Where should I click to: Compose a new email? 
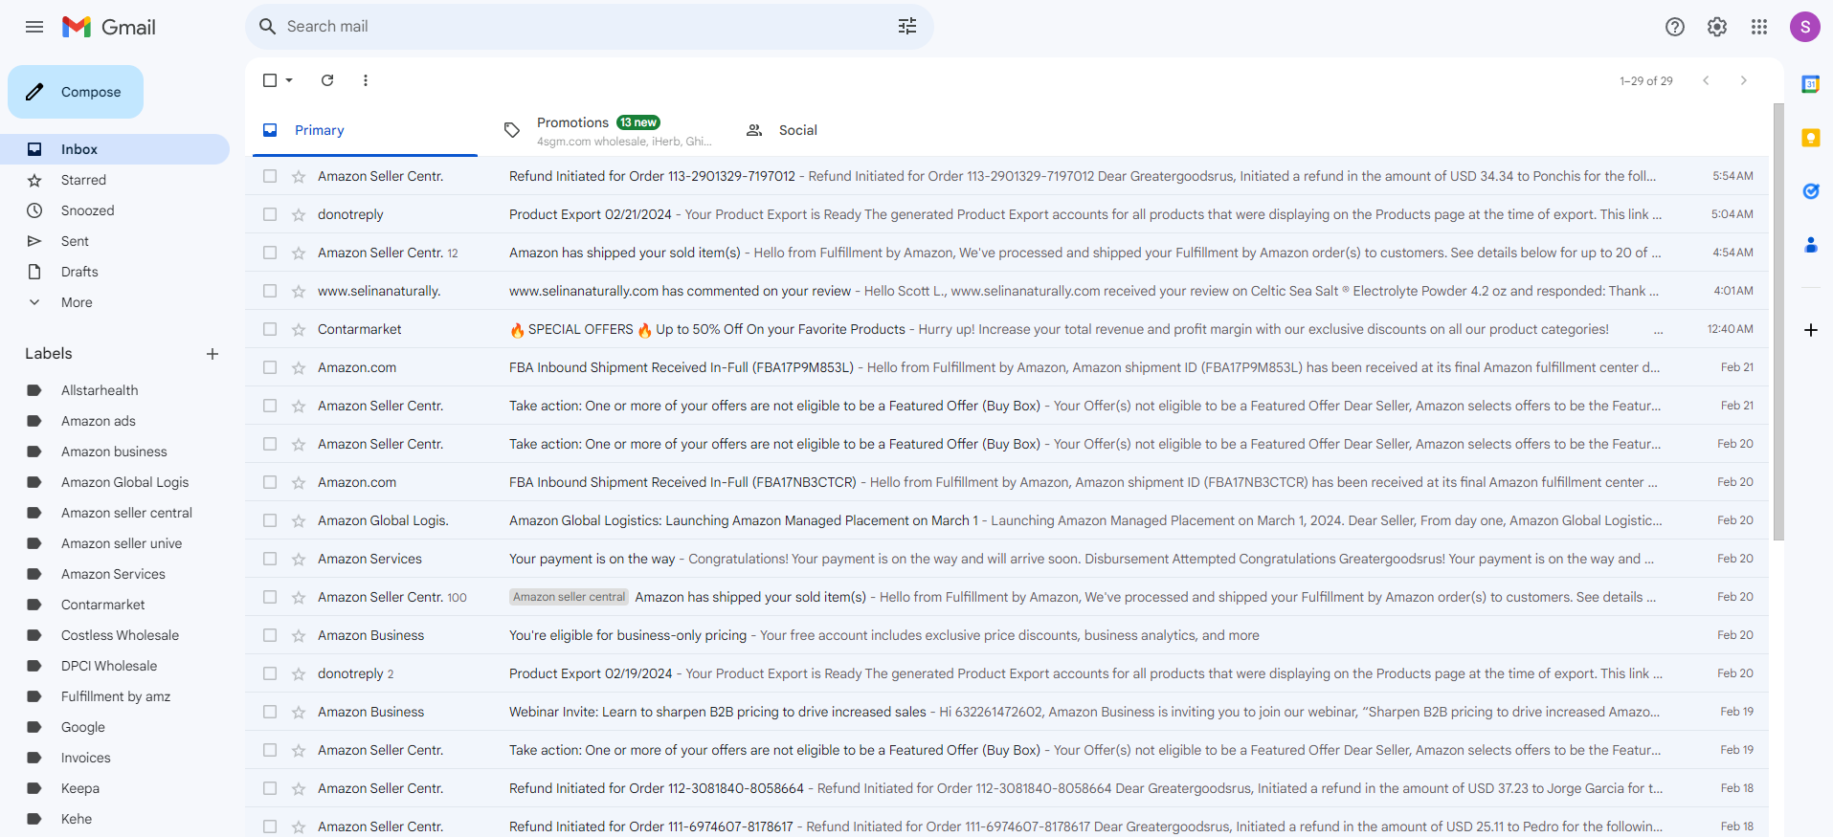pos(76,92)
